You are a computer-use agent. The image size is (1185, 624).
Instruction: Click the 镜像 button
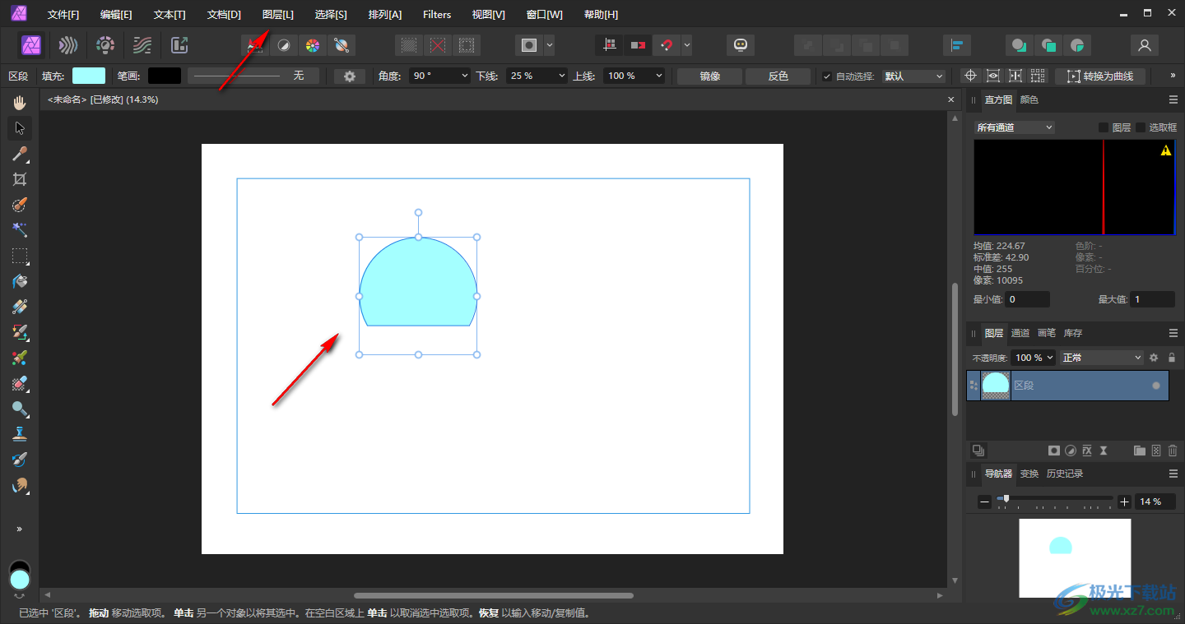click(709, 76)
